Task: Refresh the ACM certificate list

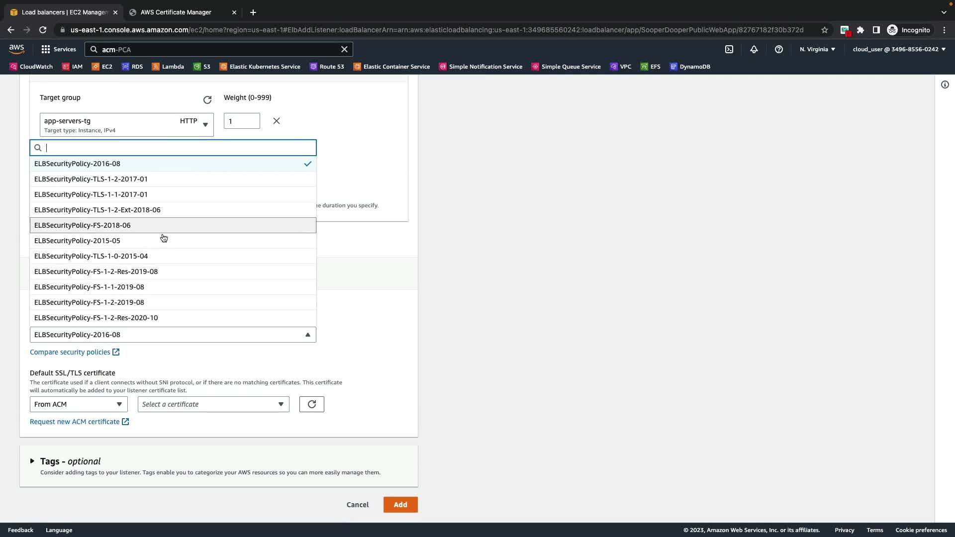Action: (x=311, y=404)
